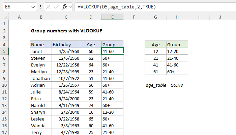Image resolution: width=236 pixels, height=135 pixels.
Task: Select age cell '74' for Harold
Action: [91, 105]
